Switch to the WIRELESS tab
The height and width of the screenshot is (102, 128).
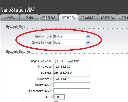pos(49,18)
